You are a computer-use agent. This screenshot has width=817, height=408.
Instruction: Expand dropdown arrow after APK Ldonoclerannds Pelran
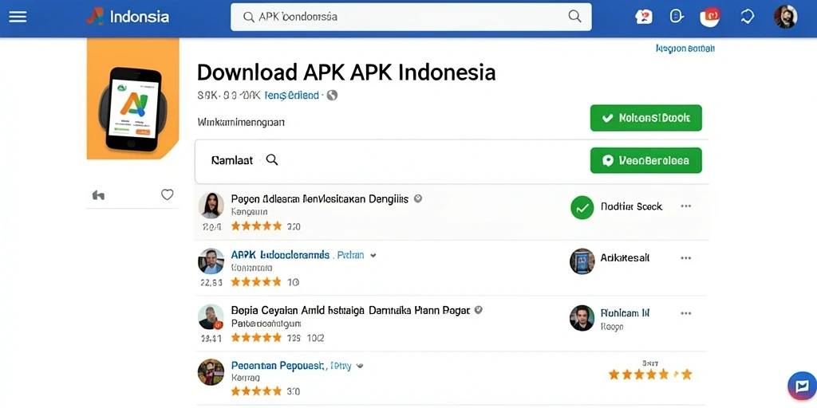373,256
